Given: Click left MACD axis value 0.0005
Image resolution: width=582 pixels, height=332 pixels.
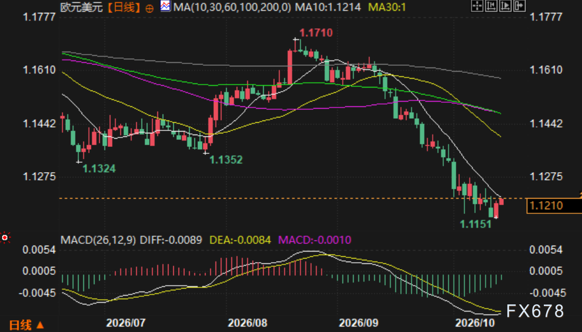Looking at the screenshot, I should coord(39,271).
